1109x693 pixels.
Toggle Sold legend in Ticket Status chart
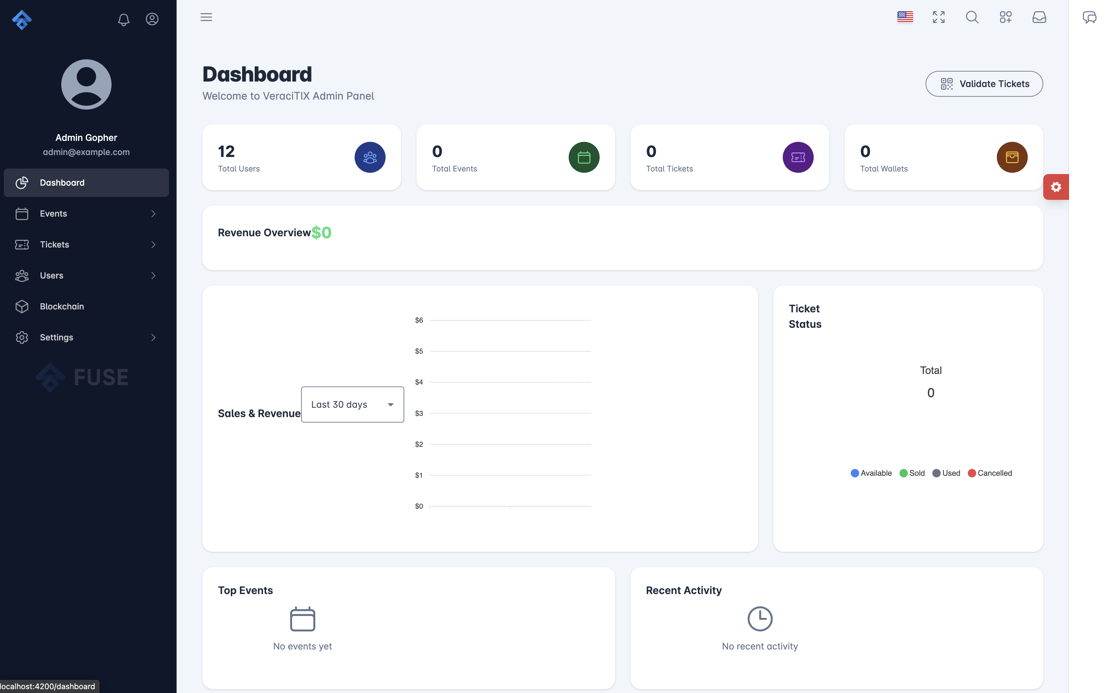pyautogui.click(x=912, y=473)
